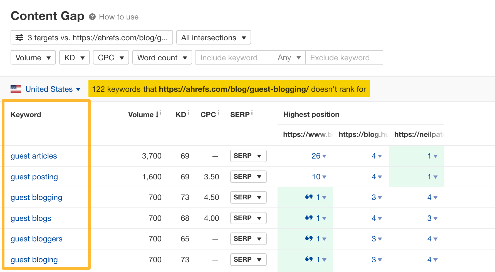Focus the Include keyword field
Viewport: 495px width, 272px height.
(x=234, y=57)
